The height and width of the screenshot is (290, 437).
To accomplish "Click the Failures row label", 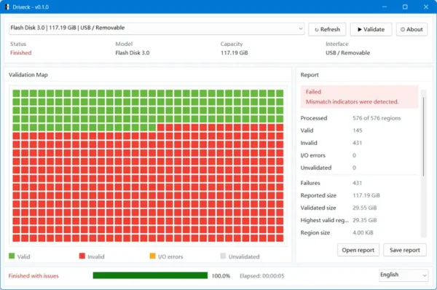I will tap(310, 183).
